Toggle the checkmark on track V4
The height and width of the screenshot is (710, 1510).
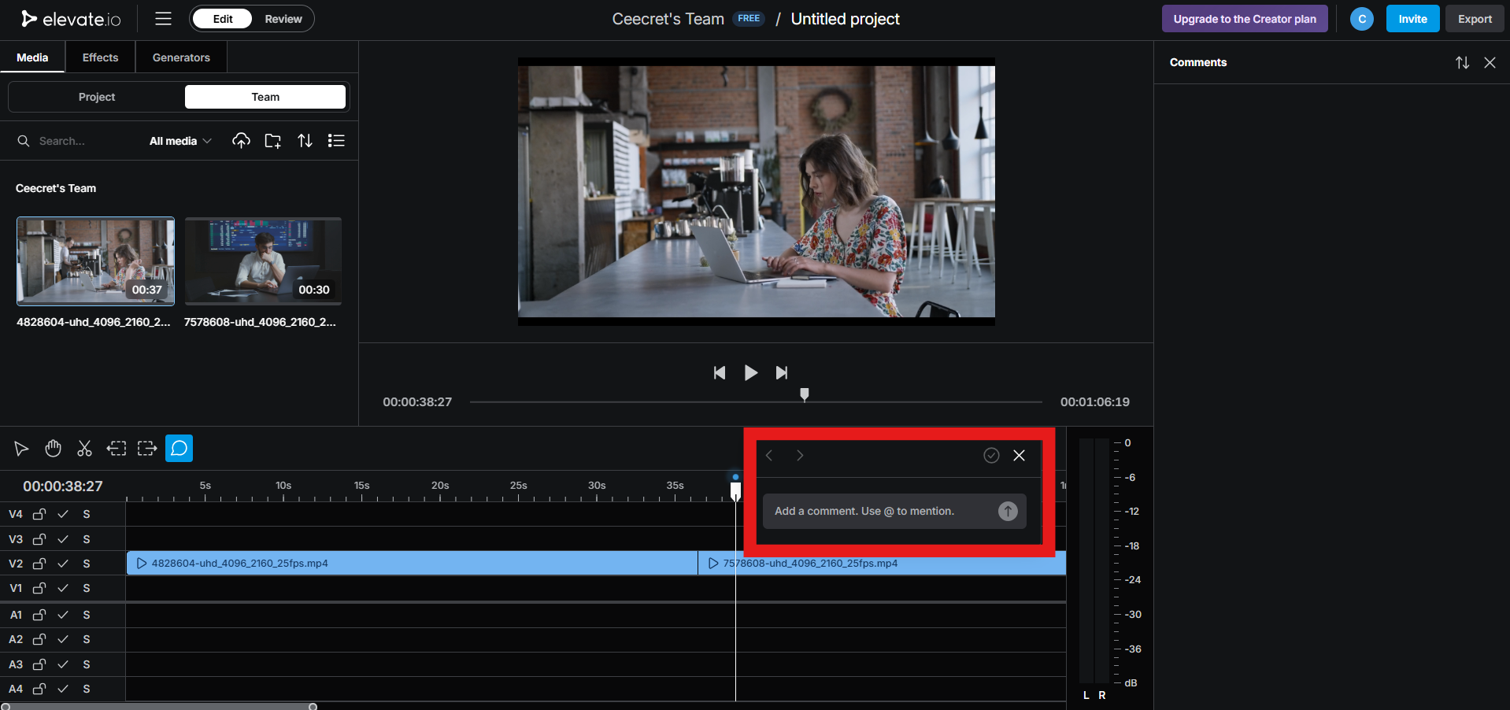click(63, 514)
